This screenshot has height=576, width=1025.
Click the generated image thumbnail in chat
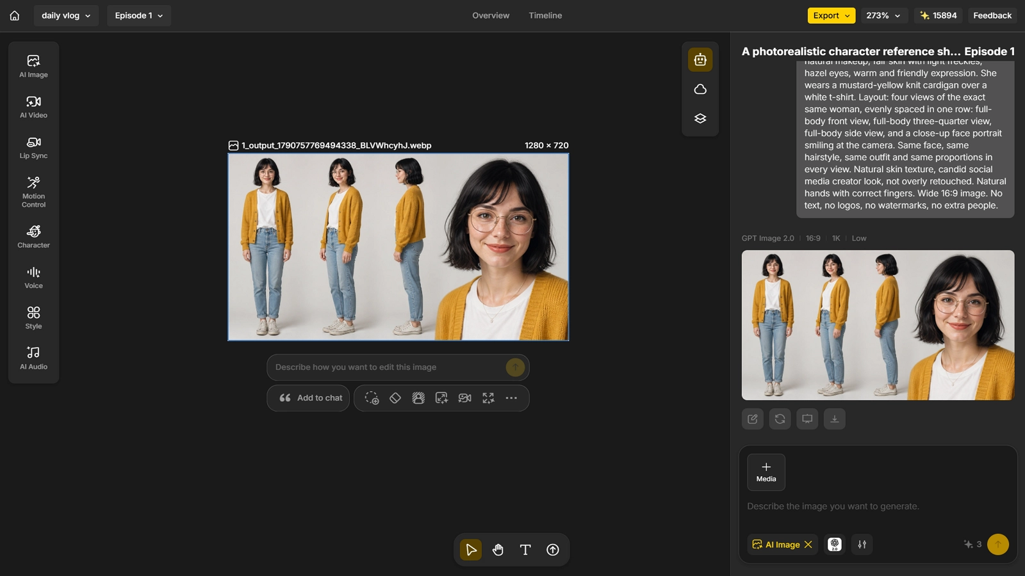tap(878, 325)
